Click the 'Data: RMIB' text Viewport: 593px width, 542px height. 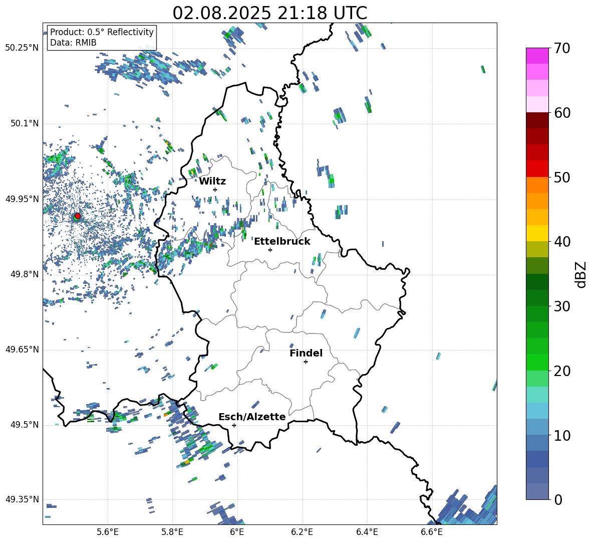coord(73,43)
